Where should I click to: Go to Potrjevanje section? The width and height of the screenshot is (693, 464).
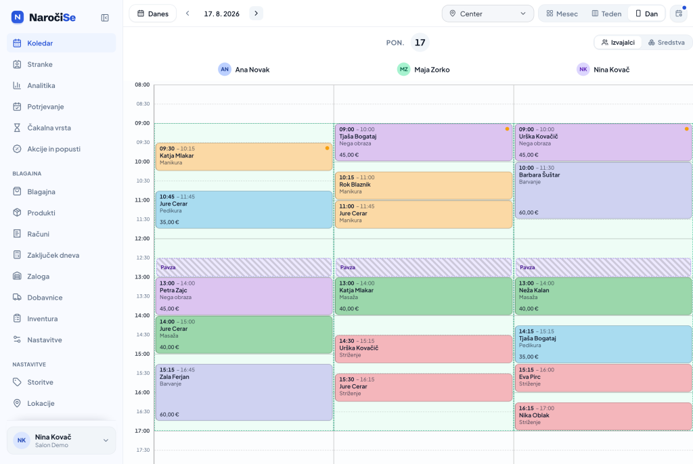point(62,107)
